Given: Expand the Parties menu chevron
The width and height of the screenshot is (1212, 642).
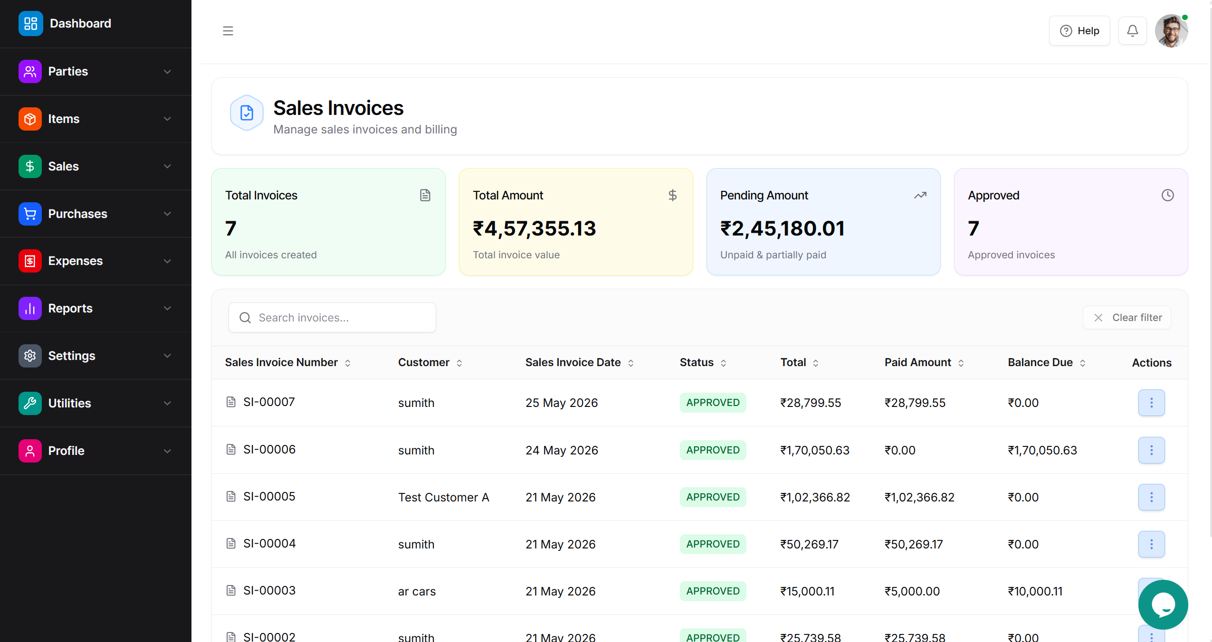Looking at the screenshot, I should (x=167, y=71).
